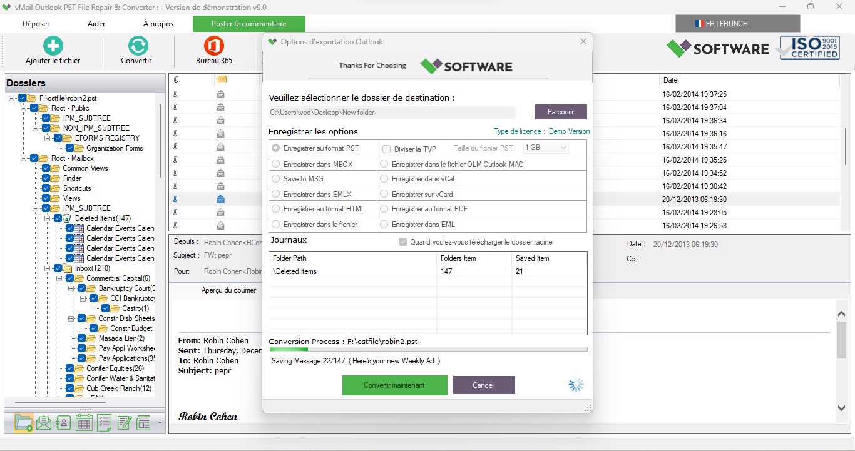The image size is (855, 451).
Task: Select the notes pencil icon in bottom bar
Action: pos(124,423)
